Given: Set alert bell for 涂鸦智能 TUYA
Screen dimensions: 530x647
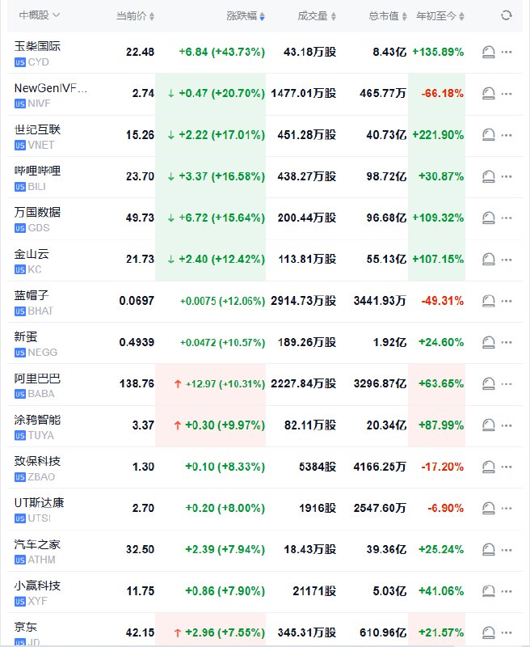Looking at the screenshot, I should [x=488, y=425].
